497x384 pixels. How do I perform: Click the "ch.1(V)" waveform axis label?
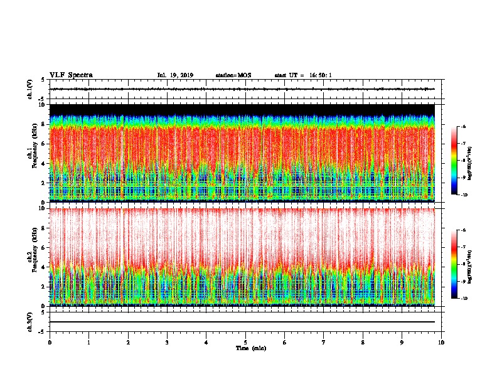tap(30, 89)
